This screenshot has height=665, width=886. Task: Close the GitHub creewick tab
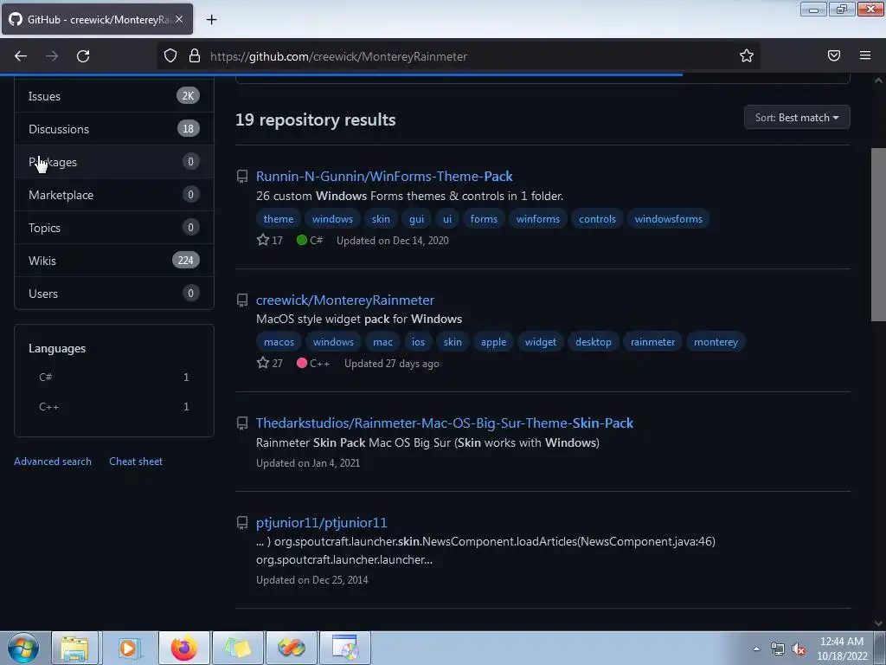point(178,19)
